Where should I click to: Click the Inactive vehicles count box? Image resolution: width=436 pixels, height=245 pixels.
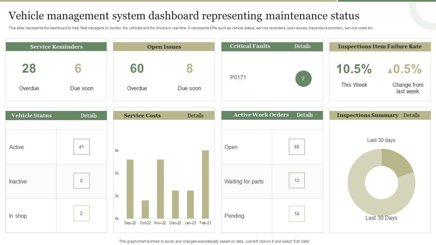point(81,181)
